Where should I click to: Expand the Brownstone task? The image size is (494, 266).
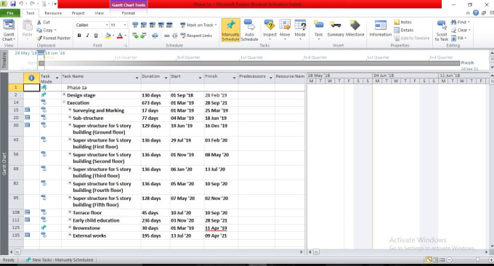tap(70, 227)
